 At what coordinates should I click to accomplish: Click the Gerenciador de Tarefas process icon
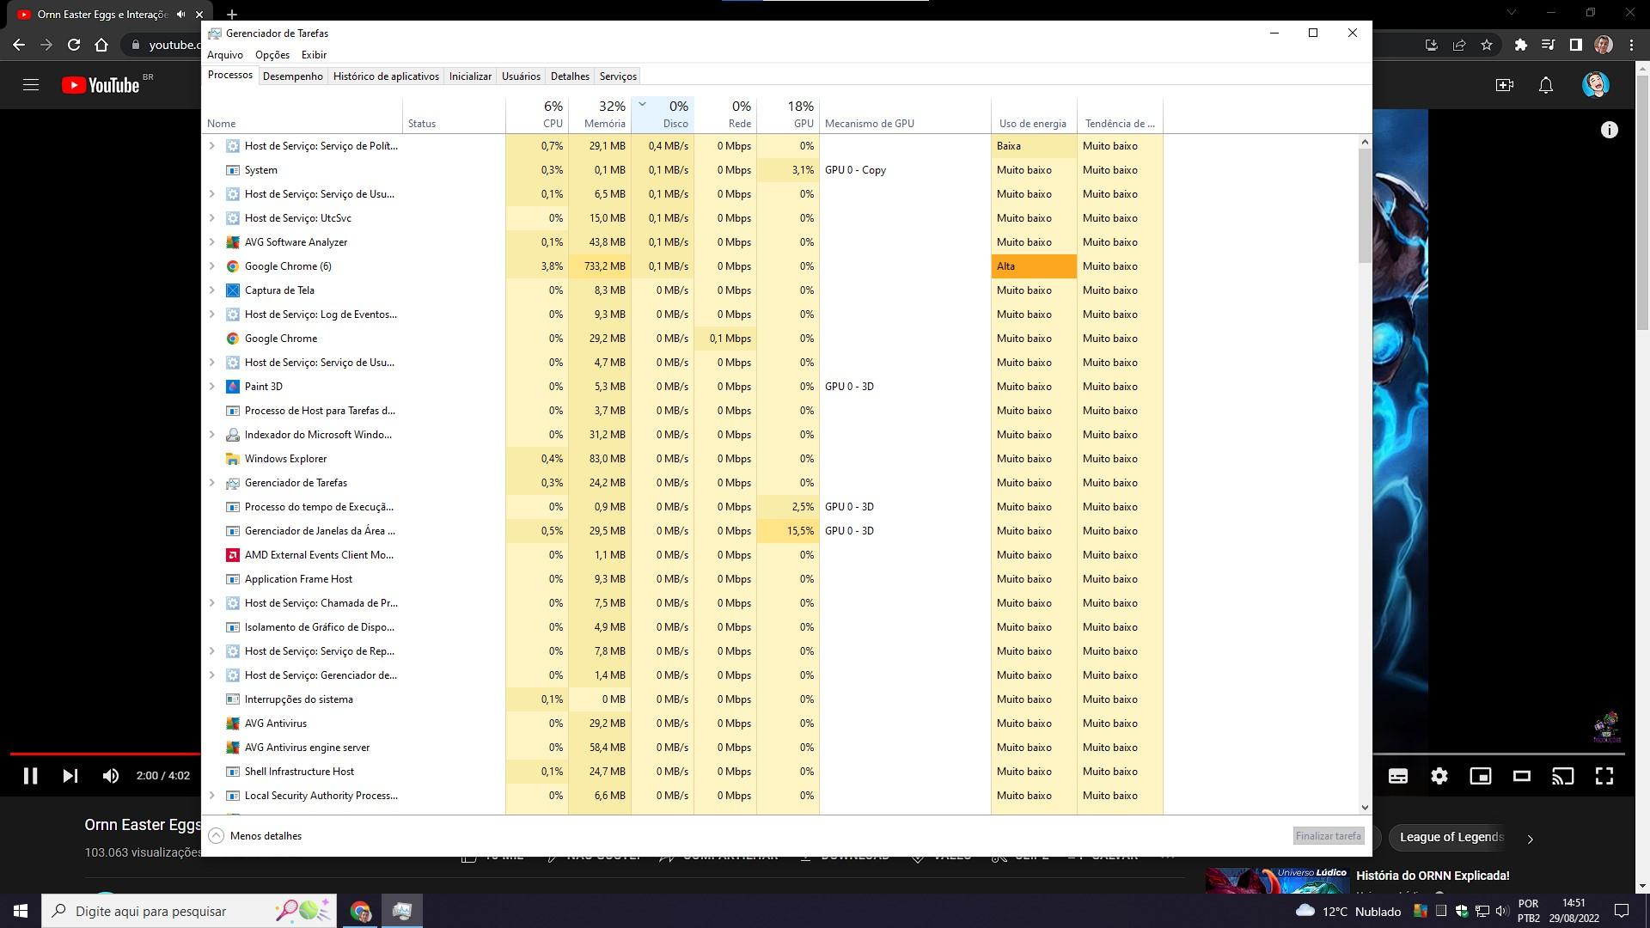click(232, 483)
